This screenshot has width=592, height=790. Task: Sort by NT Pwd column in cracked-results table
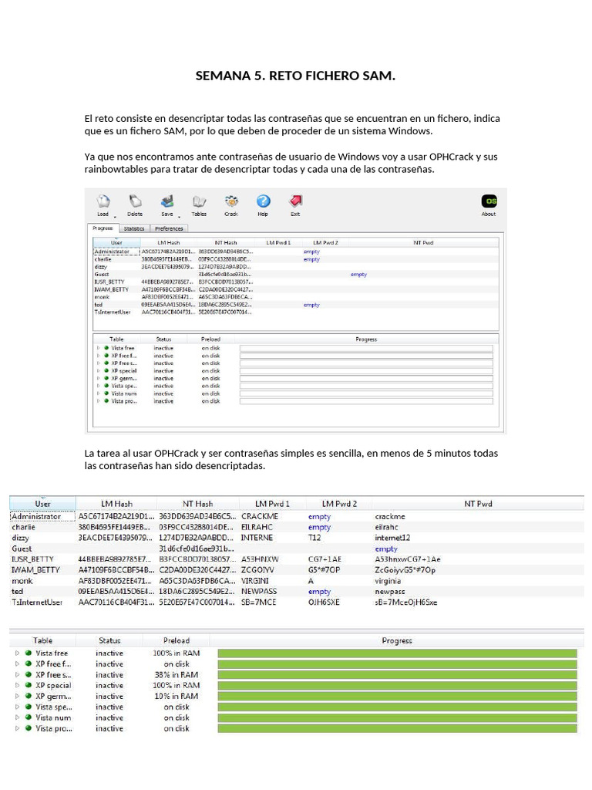pyautogui.click(x=478, y=504)
